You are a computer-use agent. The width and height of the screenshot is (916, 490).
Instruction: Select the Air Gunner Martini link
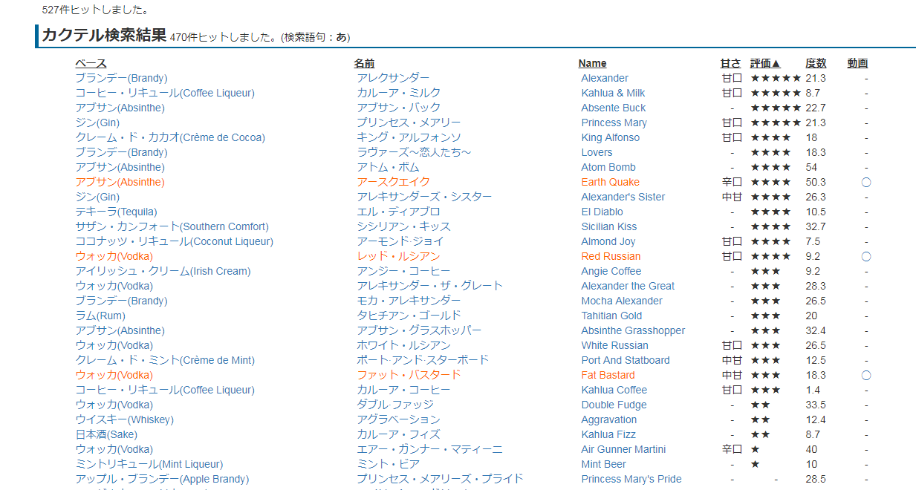click(623, 449)
